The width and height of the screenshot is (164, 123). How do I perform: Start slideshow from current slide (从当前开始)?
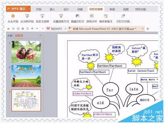coord(27,19)
